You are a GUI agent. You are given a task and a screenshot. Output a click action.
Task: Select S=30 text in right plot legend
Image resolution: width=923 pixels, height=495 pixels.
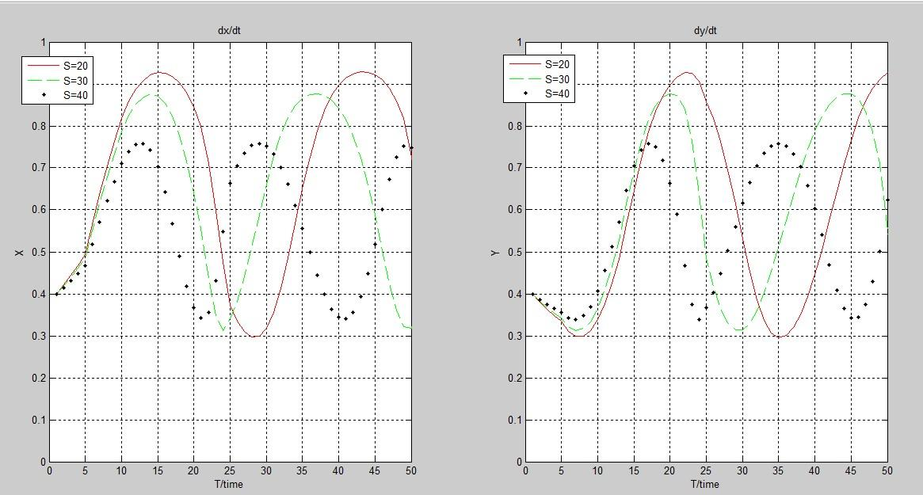(x=557, y=79)
